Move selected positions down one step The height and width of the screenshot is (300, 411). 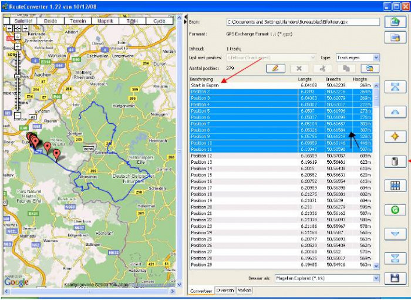(x=395, y=234)
